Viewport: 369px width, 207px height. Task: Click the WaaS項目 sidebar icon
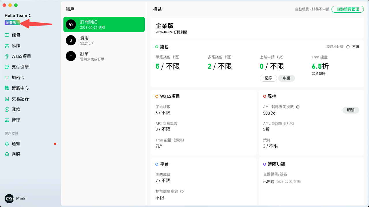(x=7, y=56)
